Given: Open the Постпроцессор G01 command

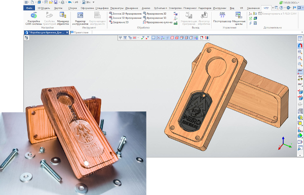Looking at the screenshot, I should point(222,17).
